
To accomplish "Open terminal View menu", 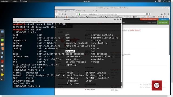I will pos(22,22).
